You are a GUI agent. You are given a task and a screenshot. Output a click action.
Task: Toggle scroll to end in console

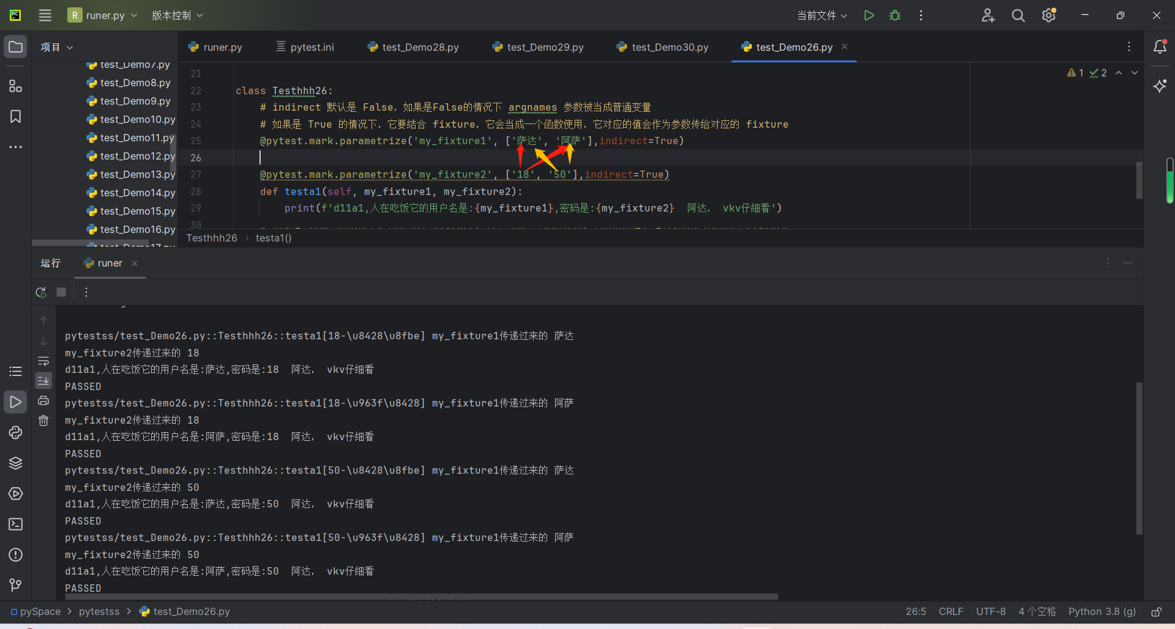[43, 380]
